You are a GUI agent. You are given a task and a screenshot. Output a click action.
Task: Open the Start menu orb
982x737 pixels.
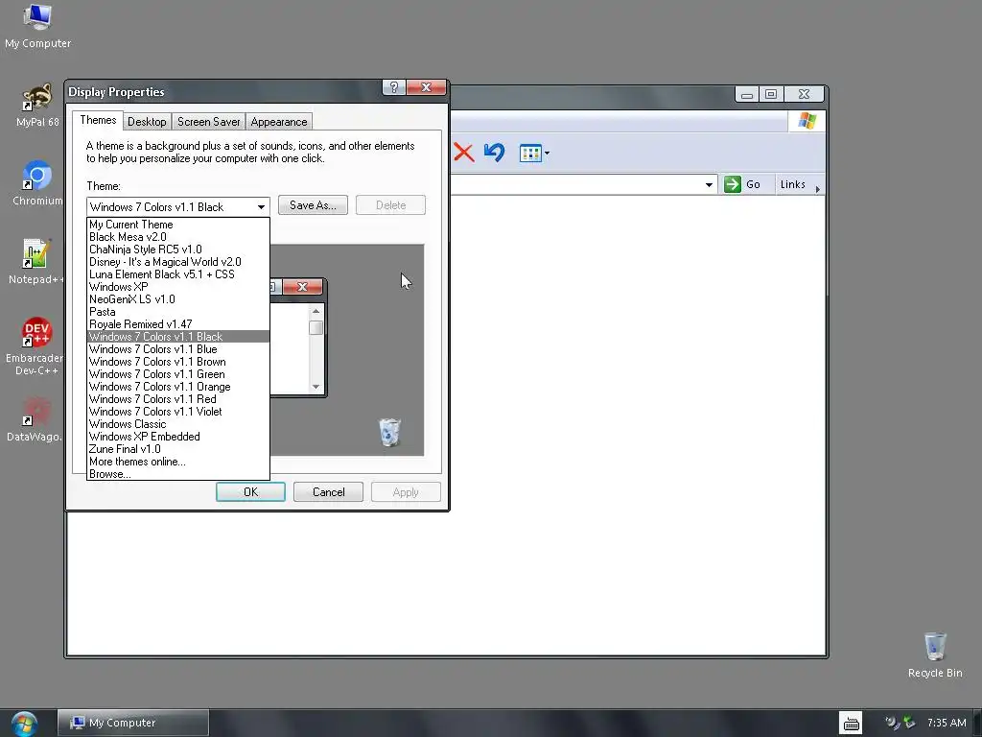[24, 724]
